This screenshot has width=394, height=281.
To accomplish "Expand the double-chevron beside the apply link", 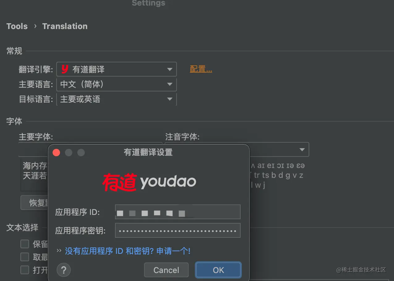I will tap(59, 251).
